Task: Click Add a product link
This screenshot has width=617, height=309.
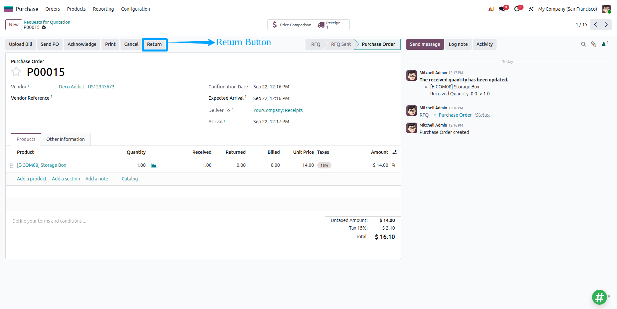Action: point(32,179)
